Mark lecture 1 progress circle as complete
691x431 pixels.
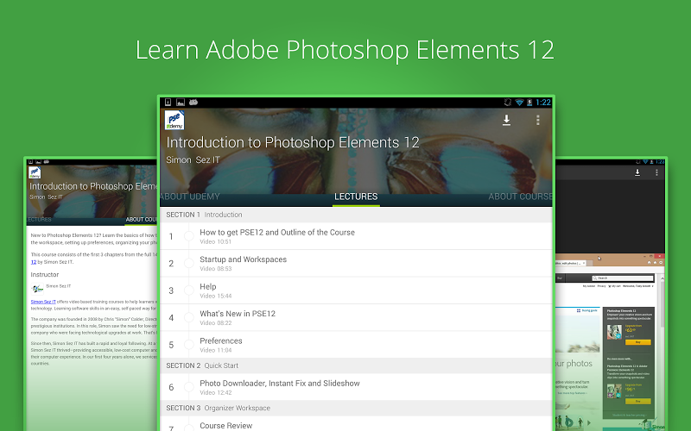tap(188, 236)
